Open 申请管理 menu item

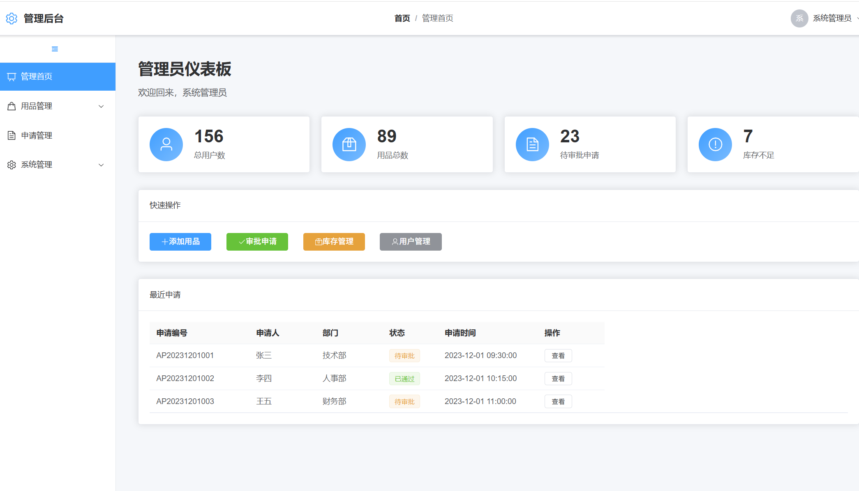[x=37, y=135]
